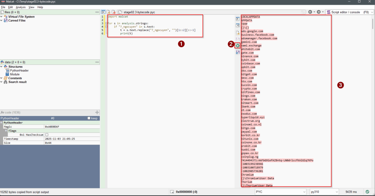Click the Module structure item
Image resolution: width=375 pixels, height=196 pixels.
[15, 74]
